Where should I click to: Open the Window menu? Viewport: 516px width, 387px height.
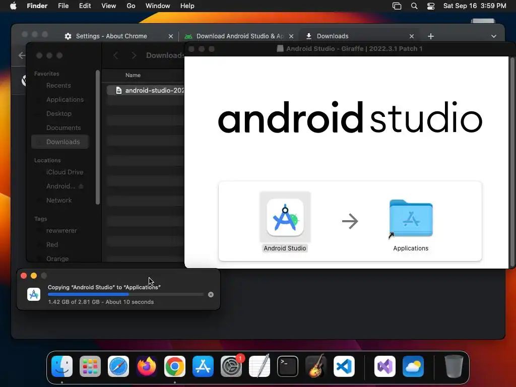158,6
